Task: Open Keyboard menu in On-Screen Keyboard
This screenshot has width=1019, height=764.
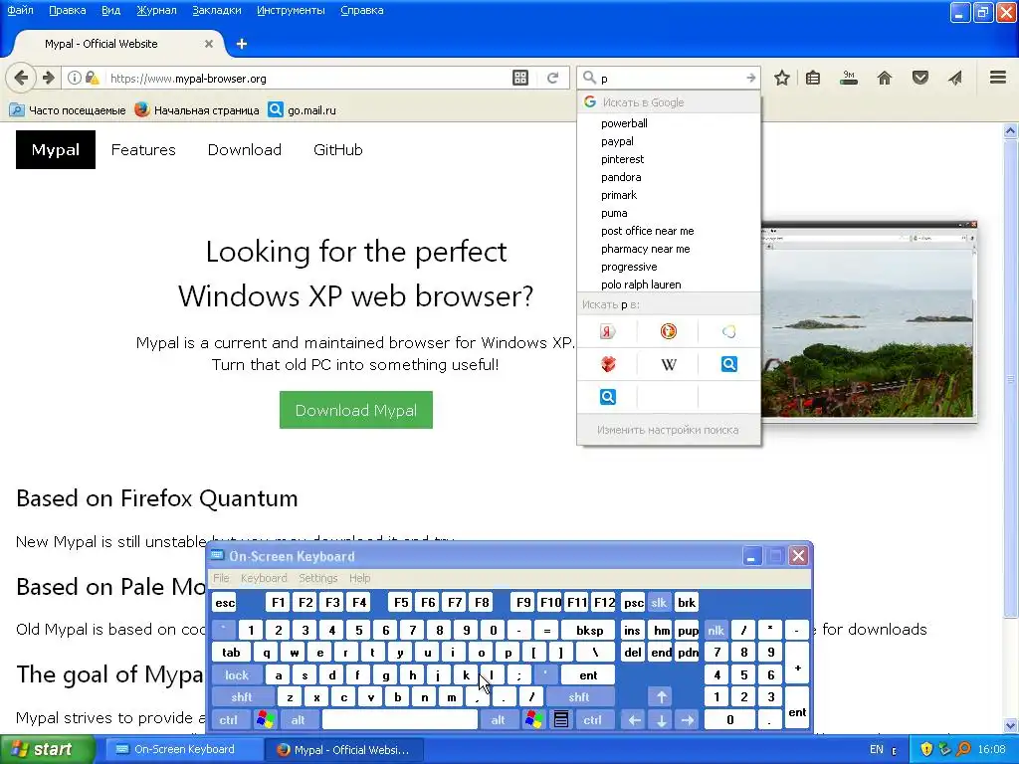Action: click(x=263, y=578)
